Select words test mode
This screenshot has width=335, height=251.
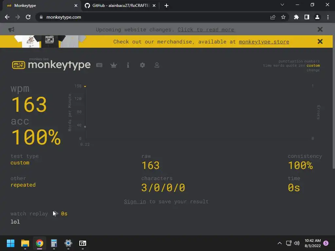point(279,65)
